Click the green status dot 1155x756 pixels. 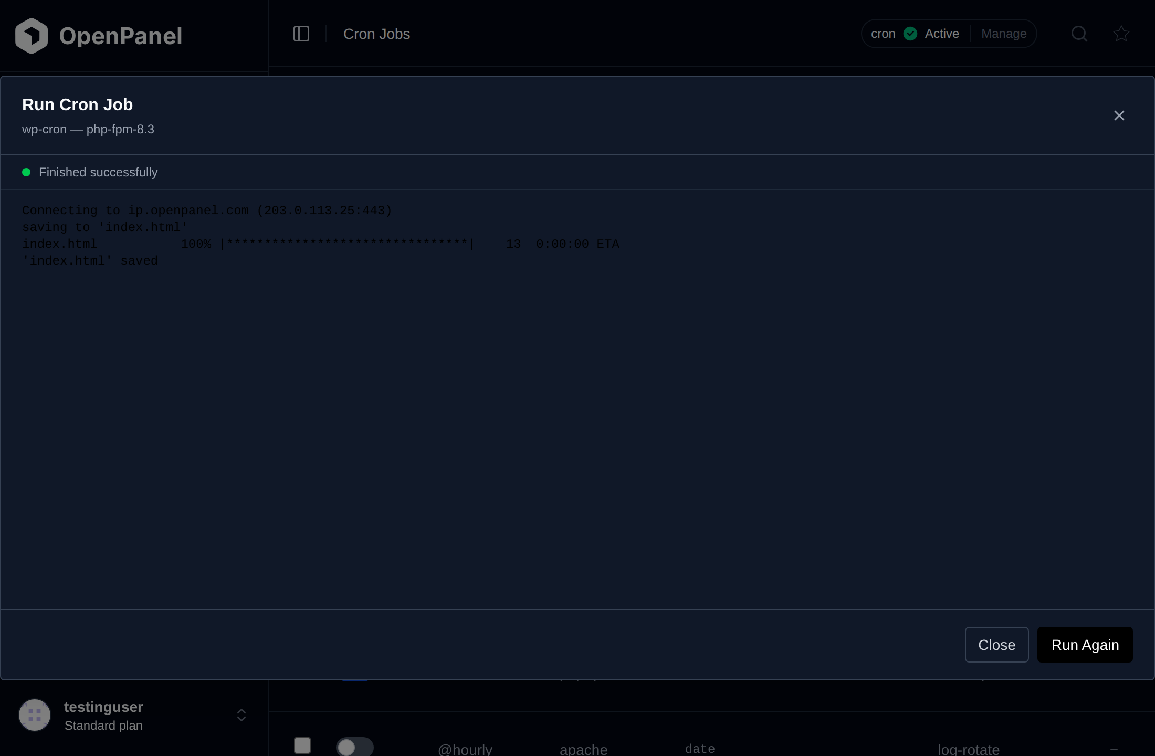(26, 172)
